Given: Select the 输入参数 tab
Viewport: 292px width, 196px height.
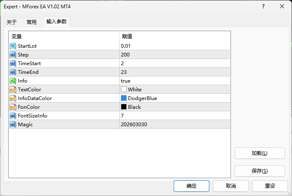Looking at the screenshot, I should pyautogui.click(x=56, y=22).
